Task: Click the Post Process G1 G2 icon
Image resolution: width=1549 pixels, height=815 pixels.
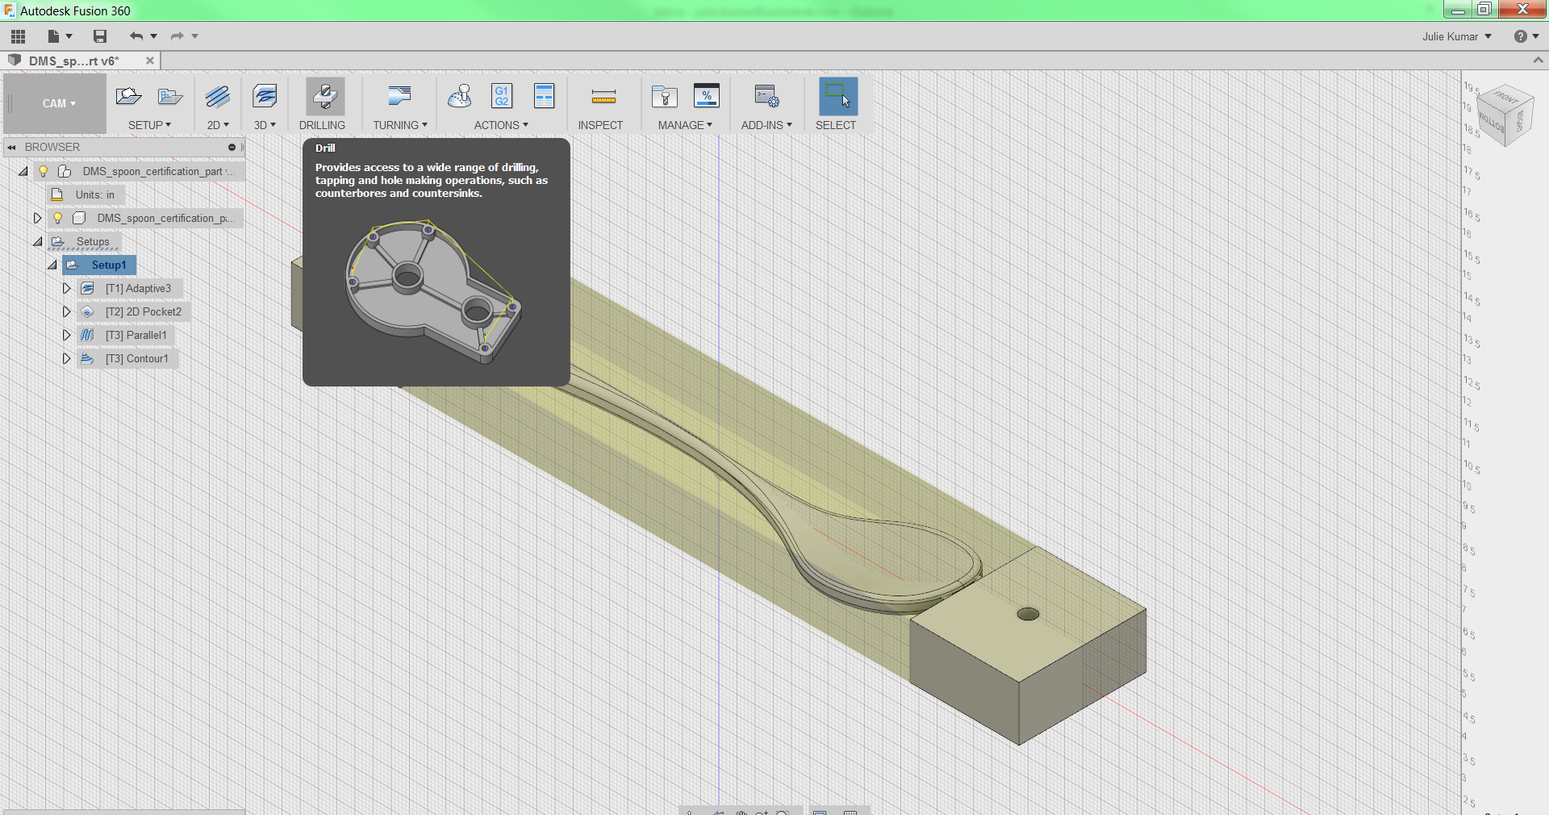Action: (x=502, y=97)
